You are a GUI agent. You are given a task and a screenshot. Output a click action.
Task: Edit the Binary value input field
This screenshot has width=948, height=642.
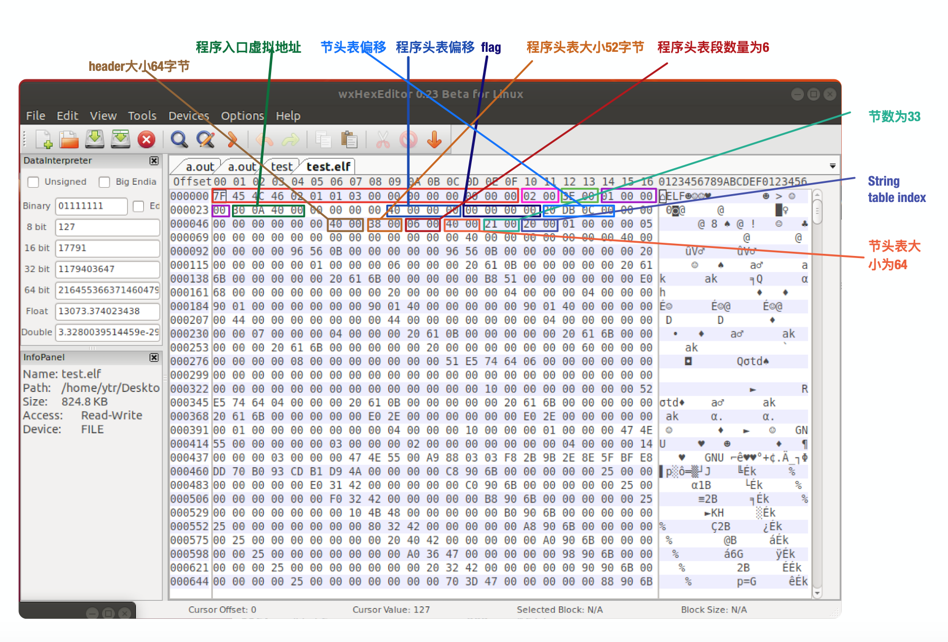(91, 206)
